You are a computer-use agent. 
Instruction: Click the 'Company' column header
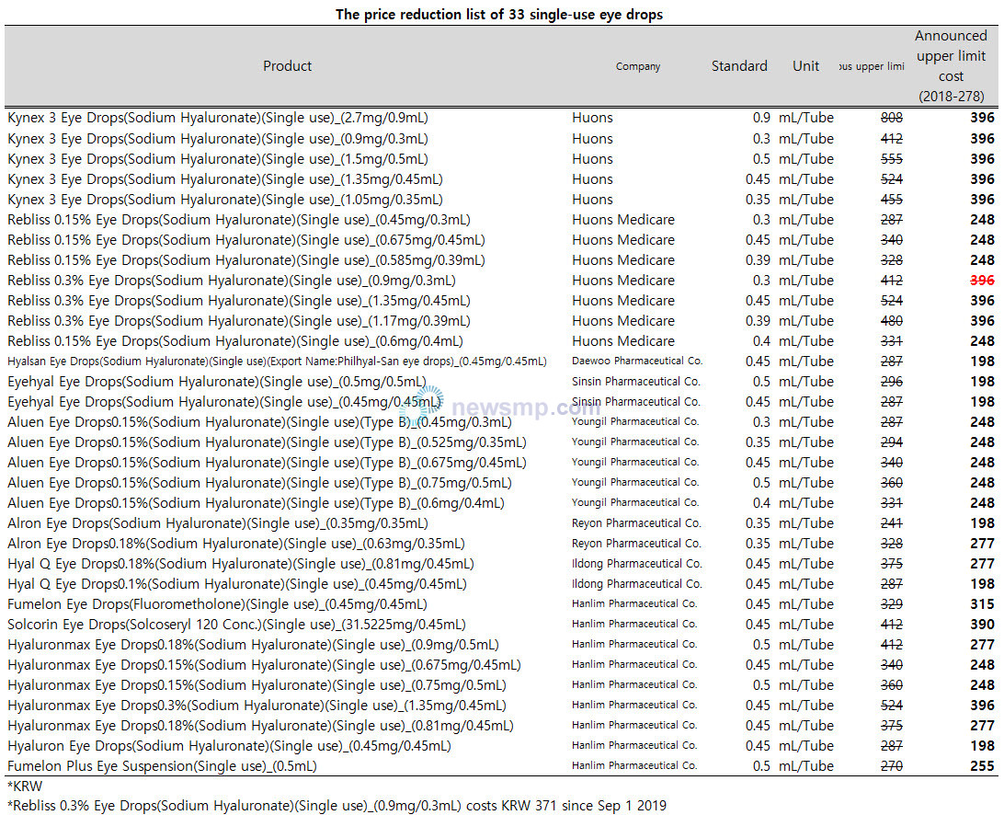click(x=638, y=66)
